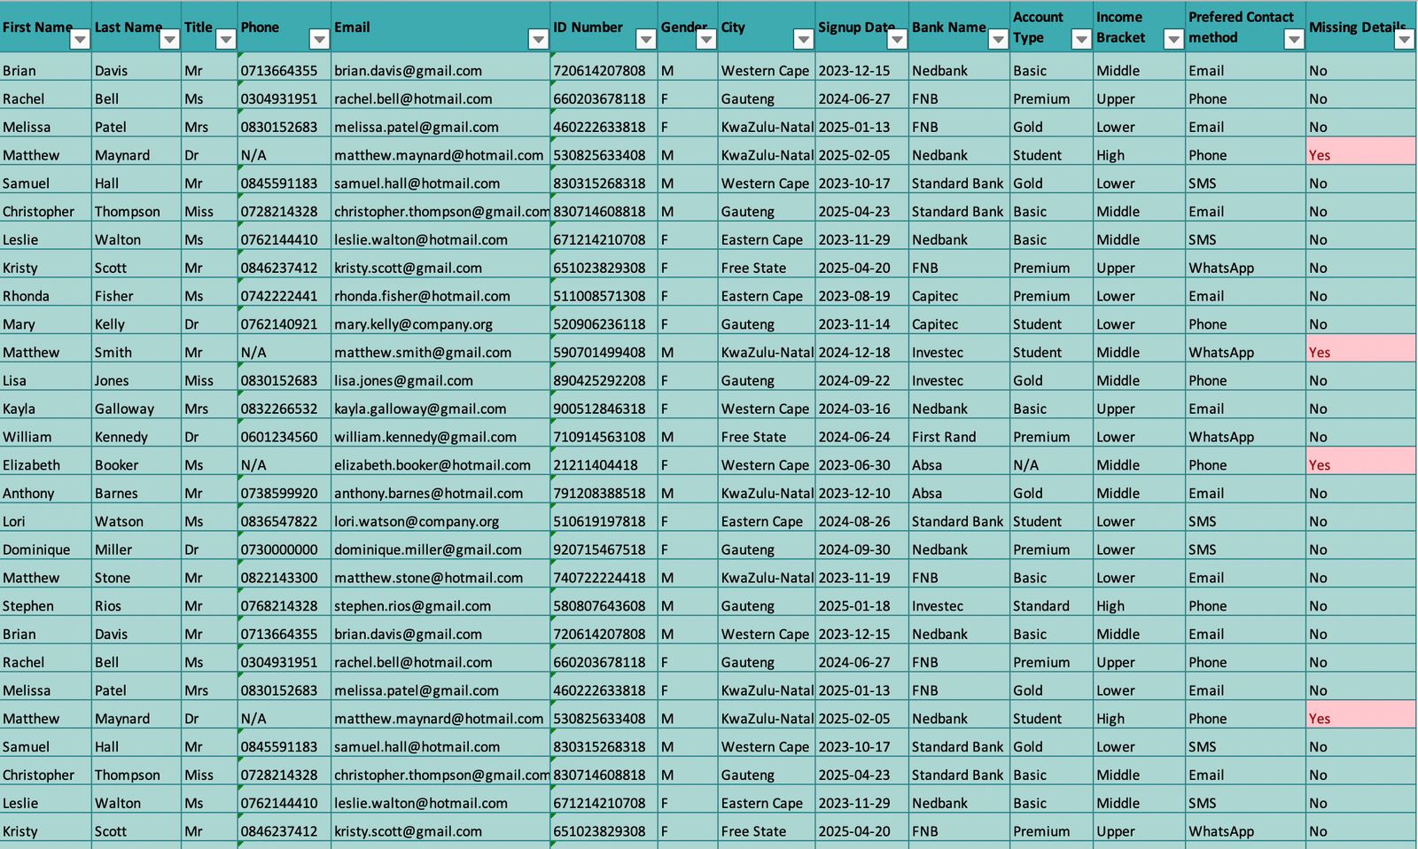The height and width of the screenshot is (849, 1418).
Task: Open the Prefered Contact method filter dropdown
Action: (1294, 39)
